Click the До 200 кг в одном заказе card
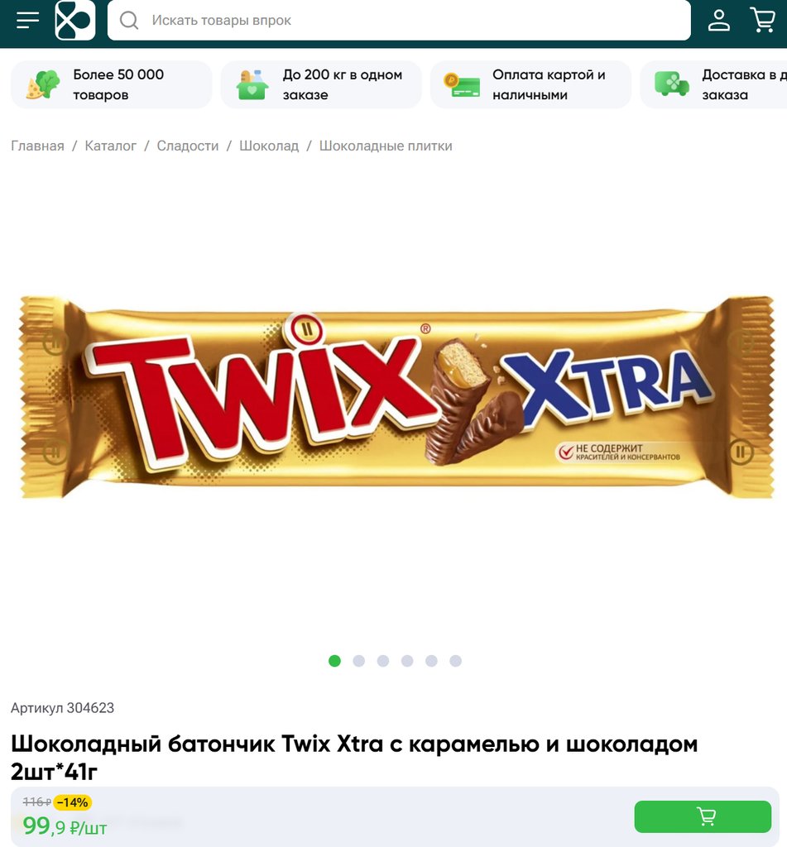Screen dimensions: 787x847 [321, 84]
